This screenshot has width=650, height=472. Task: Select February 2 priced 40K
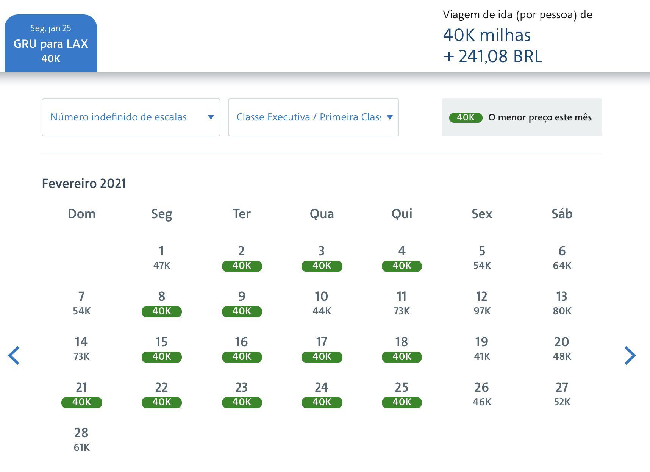coord(242,258)
